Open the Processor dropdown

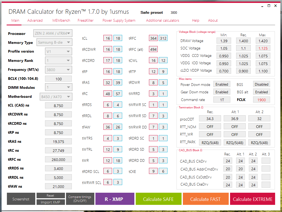coord(53,33)
